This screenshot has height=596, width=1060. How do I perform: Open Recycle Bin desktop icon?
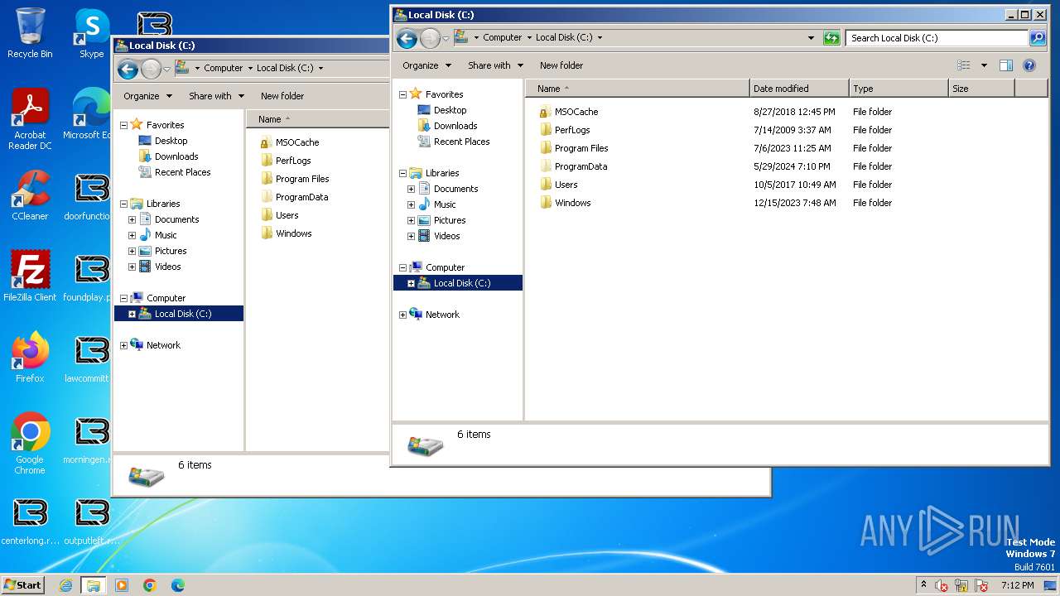pyautogui.click(x=30, y=34)
